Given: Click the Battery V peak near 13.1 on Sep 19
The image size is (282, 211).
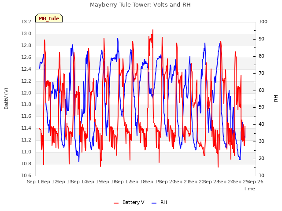Looking at the screenshot, I should click(153, 30).
